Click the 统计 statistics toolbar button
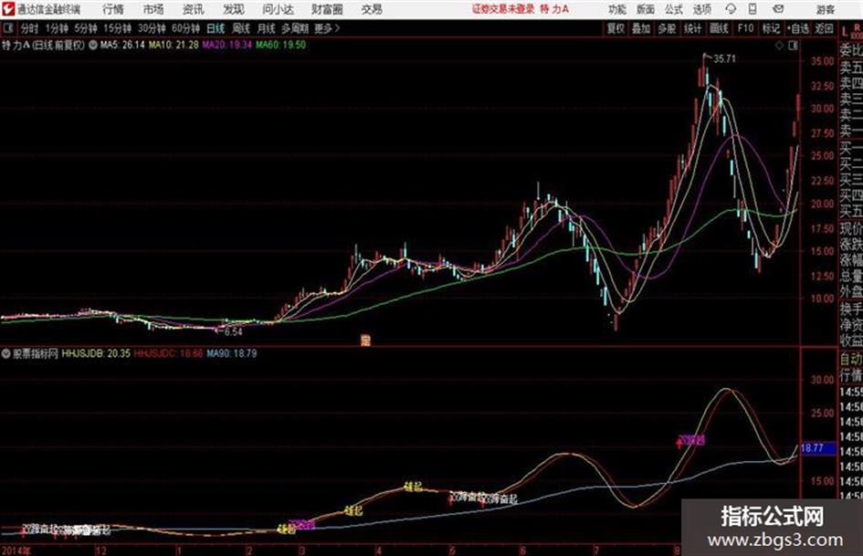The width and height of the screenshot is (863, 556). click(693, 28)
